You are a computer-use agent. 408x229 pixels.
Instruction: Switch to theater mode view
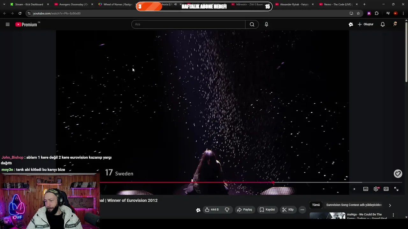386,189
